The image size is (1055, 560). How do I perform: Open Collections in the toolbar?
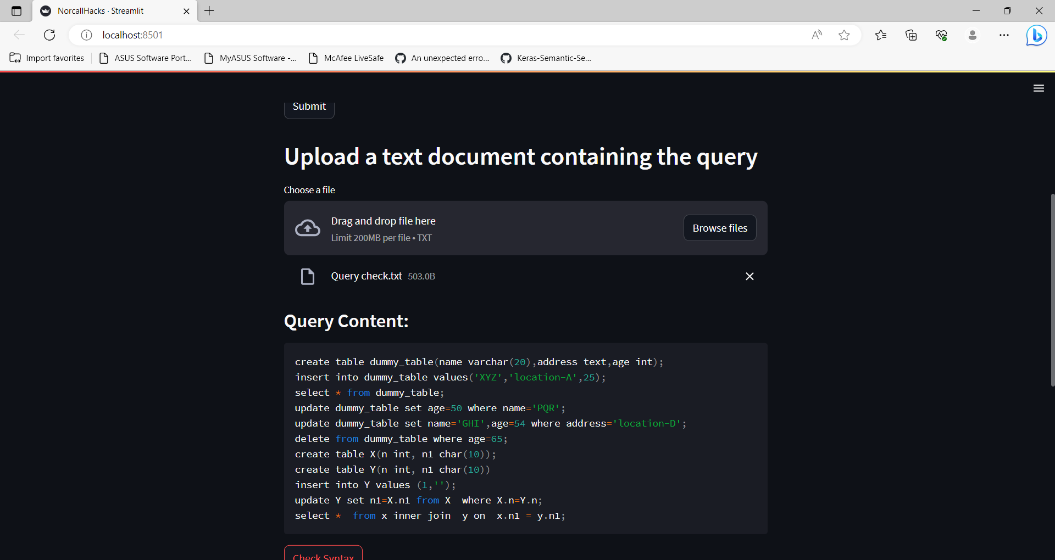[x=910, y=35]
